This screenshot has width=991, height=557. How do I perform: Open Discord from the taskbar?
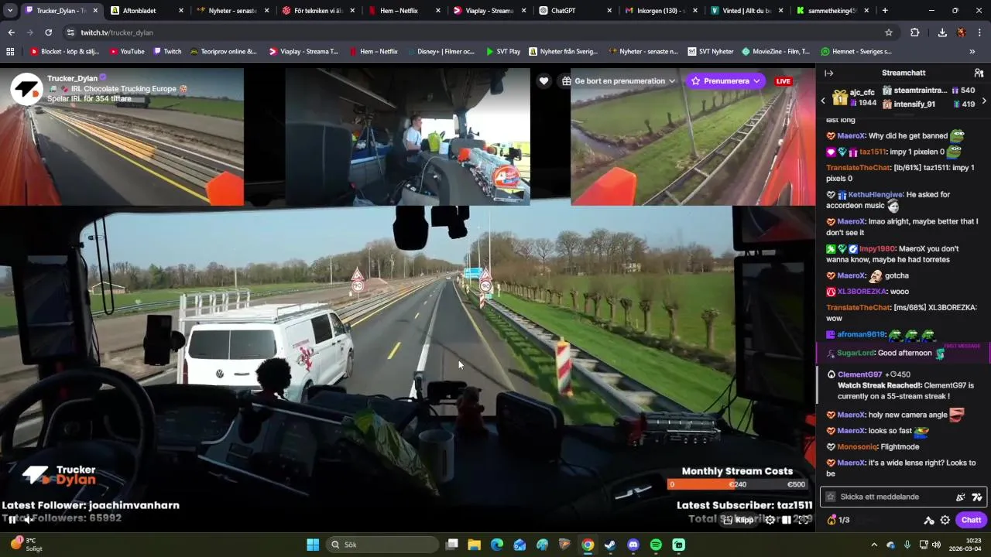tap(633, 545)
